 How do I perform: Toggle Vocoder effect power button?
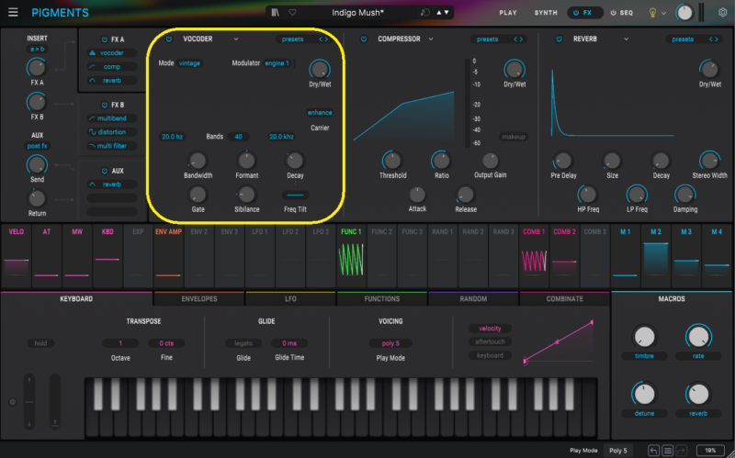tap(169, 39)
